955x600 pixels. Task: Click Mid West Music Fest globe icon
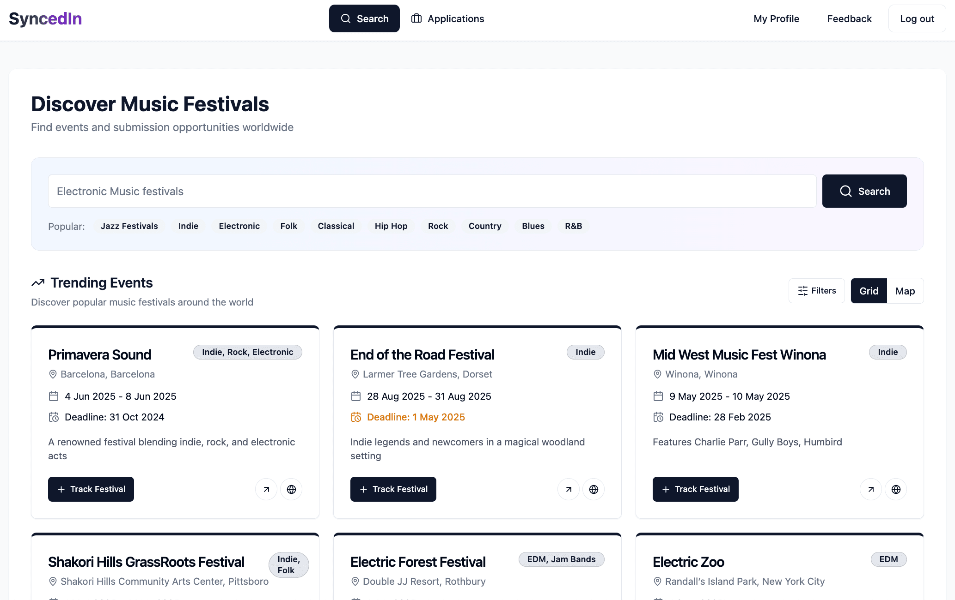pos(896,489)
